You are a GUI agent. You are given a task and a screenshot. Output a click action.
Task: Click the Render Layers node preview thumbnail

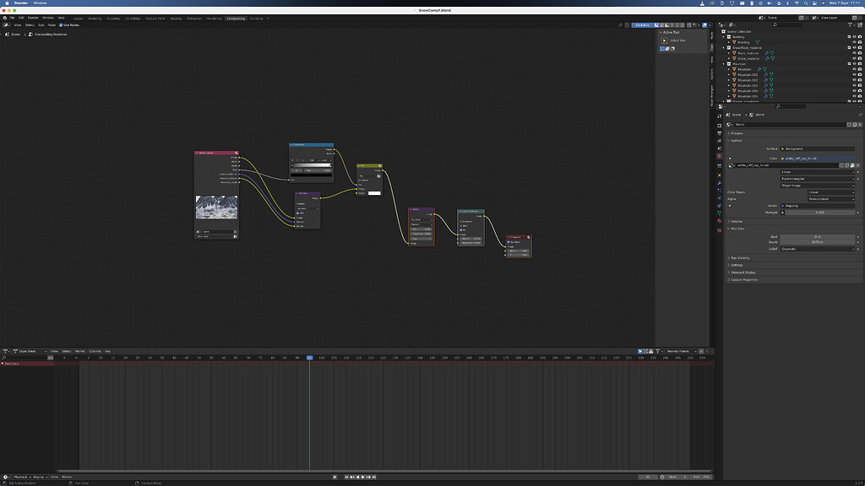[x=216, y=208]
